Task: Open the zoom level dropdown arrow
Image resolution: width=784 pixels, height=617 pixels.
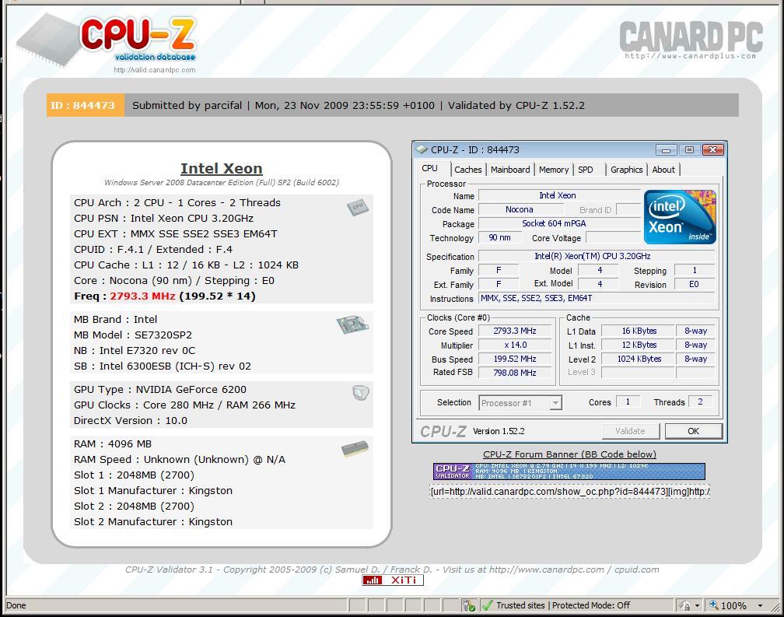Action: [x=760, y=605]
